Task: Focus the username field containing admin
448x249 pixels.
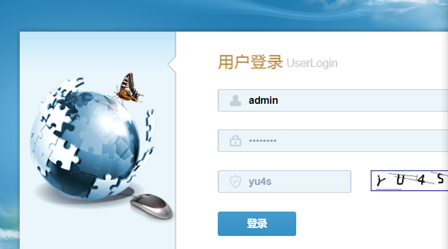Action: coord(333,100)
